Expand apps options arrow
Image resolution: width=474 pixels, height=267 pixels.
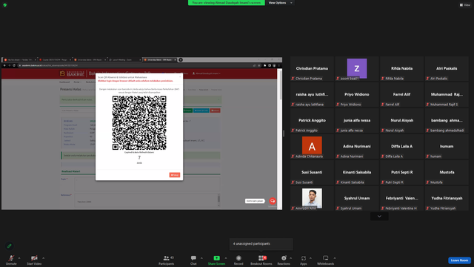310,258
